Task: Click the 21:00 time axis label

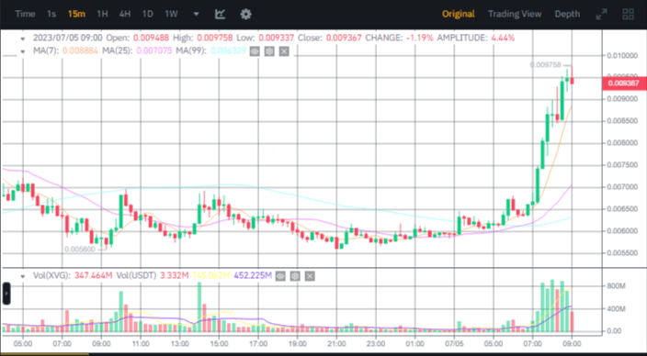Action: point(336,343)
